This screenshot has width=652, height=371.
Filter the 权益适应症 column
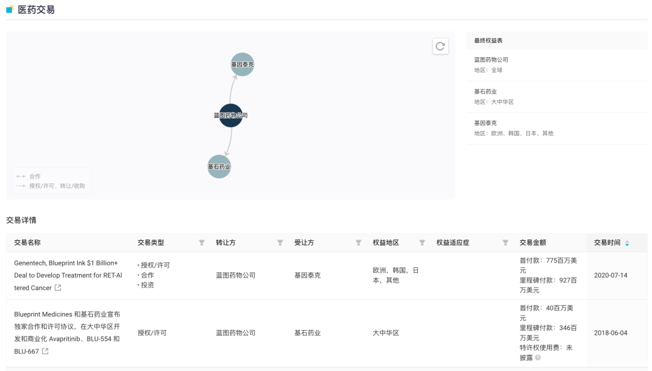[x=506, y=243]
